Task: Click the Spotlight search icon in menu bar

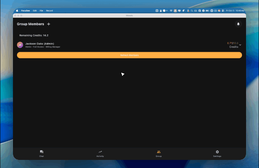Action: point(192,11)
